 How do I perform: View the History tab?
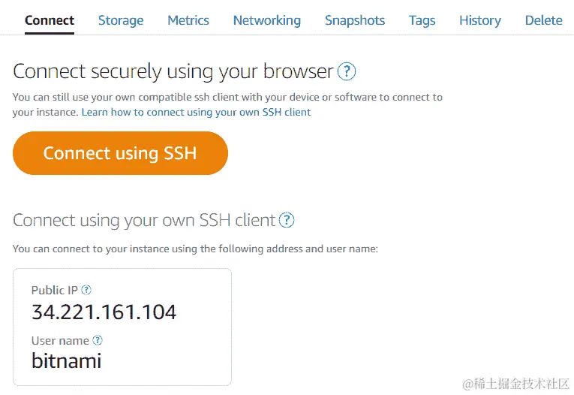(x=480, y=20)
